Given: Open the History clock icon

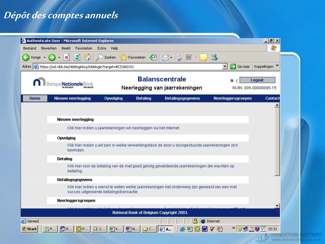Looking at the screenshot, I should [x=153, y=58].
